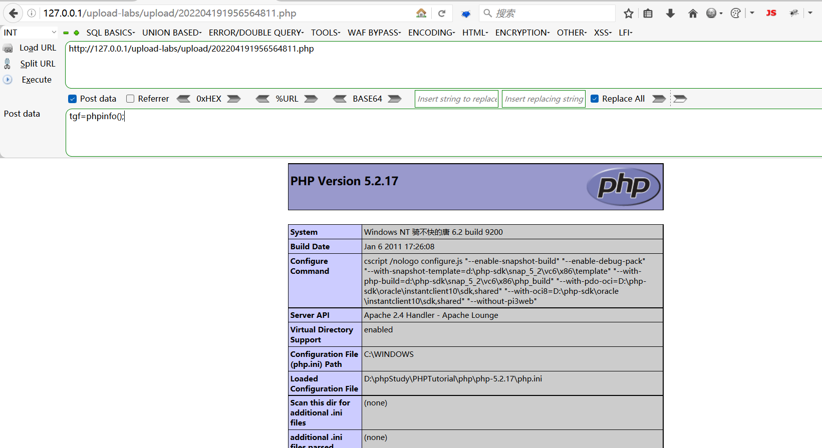The height and width of the screenshot is (448, 822).
Task: Click the green minus icon in HackBar
Action: [66, 33]
